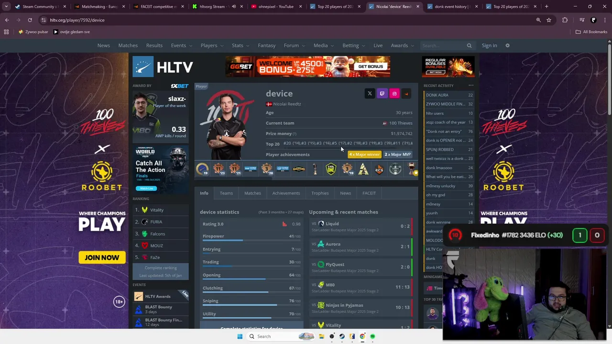
Task: Expand the Forum dropdown menu
Action: click(x=295, y=45)
